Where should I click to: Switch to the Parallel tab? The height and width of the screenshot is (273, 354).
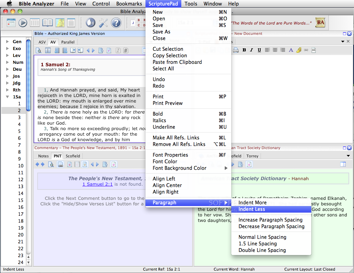pos(68,42)
